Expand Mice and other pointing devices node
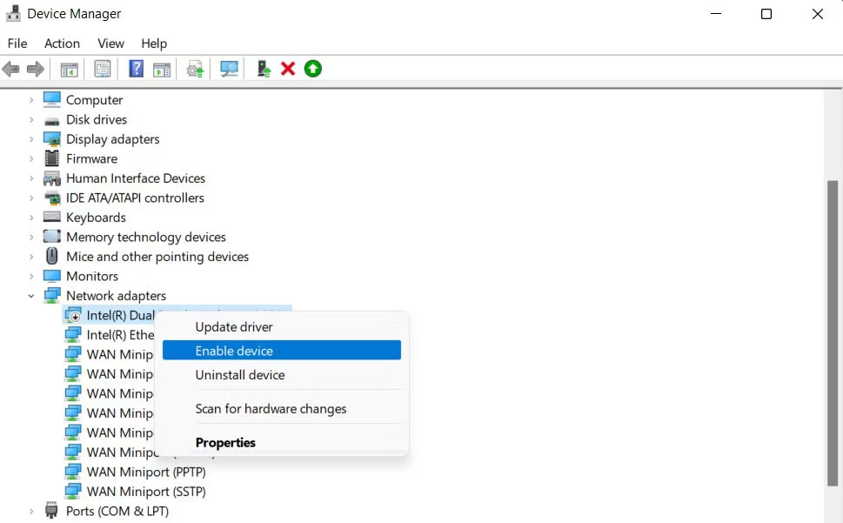The image size is (843, 523). 31,257
